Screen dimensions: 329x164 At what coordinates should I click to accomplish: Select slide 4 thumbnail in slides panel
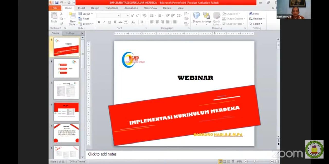[x=66, y=112]
